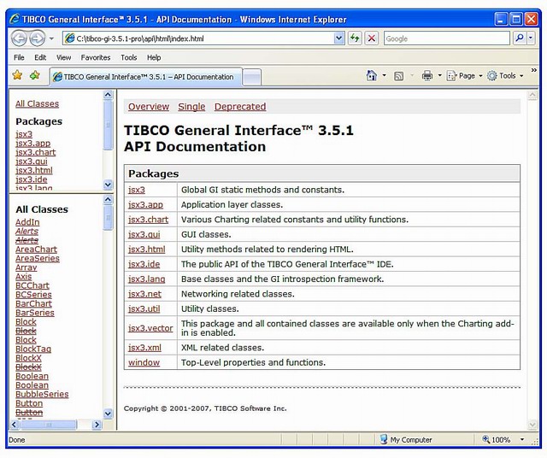Open the Deprecated navigation link
547x458 pixels.
click(x=240, y=107)
